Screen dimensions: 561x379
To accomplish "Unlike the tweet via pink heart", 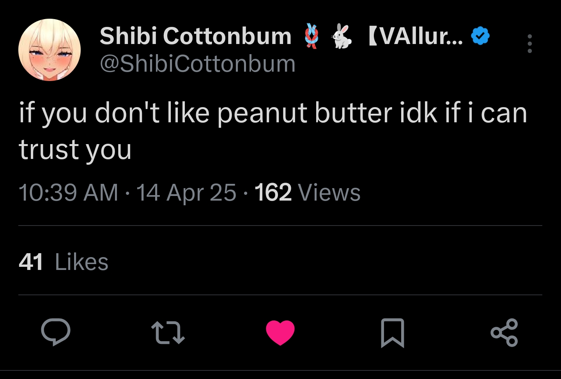I will coord(280,332).
